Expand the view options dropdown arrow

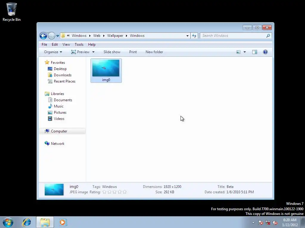pyautogui.click(x=245, y=52)
